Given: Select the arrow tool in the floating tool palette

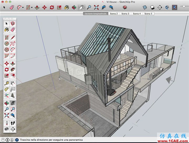Looking at the screenshot, I should point(7,23).
